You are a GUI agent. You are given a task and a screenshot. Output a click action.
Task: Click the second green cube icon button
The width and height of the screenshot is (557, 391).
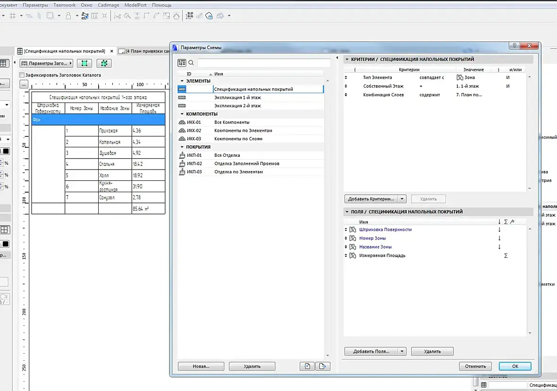[104, 63]
